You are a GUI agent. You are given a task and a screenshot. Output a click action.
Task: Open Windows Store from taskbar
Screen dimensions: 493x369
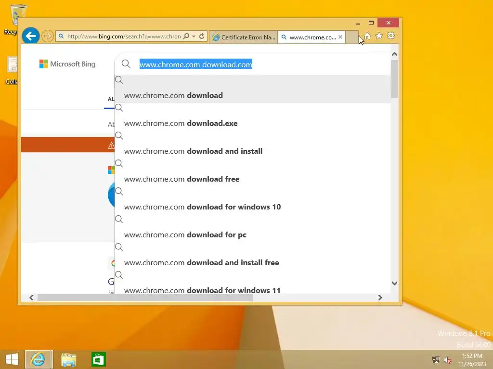click(98, 359)
